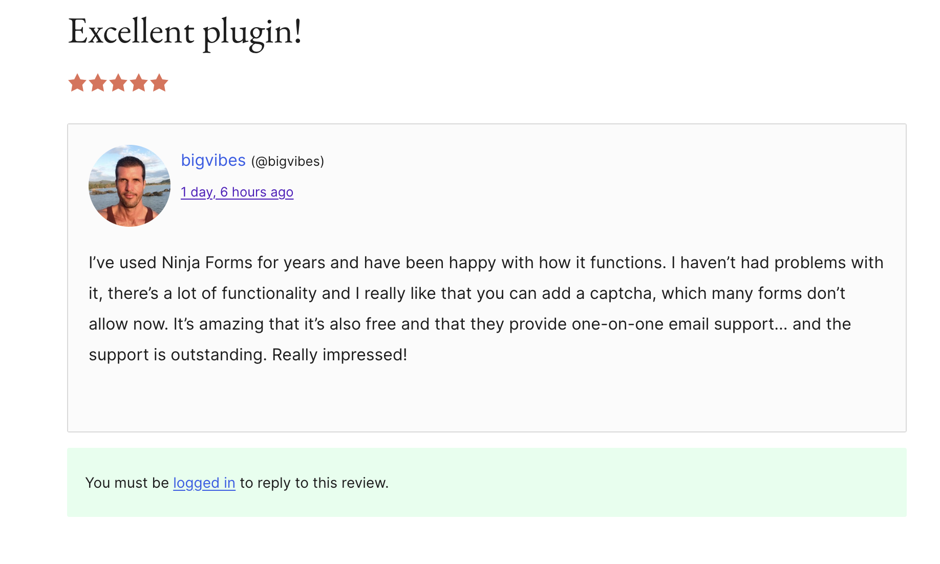The image size is (940, 564).
Task: Click the first rating star
Action: pos(77,83)
